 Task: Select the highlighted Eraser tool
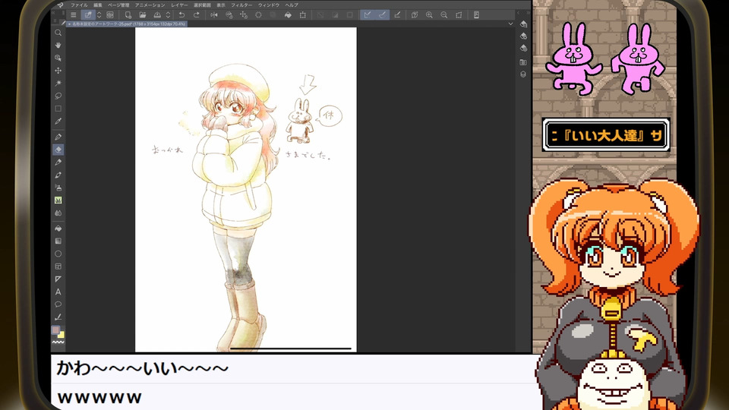(x=58, y=150)
